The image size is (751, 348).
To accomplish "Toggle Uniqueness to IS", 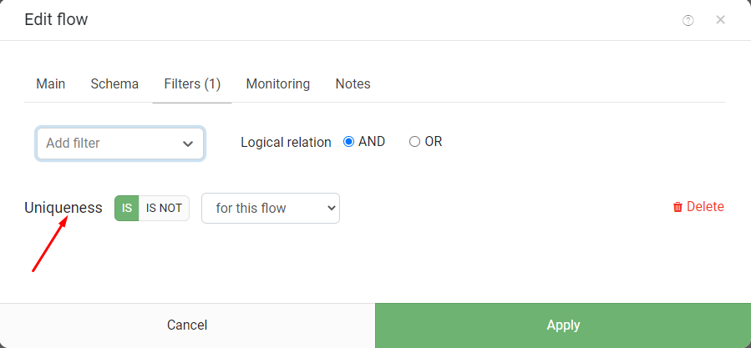I will 126,209.
